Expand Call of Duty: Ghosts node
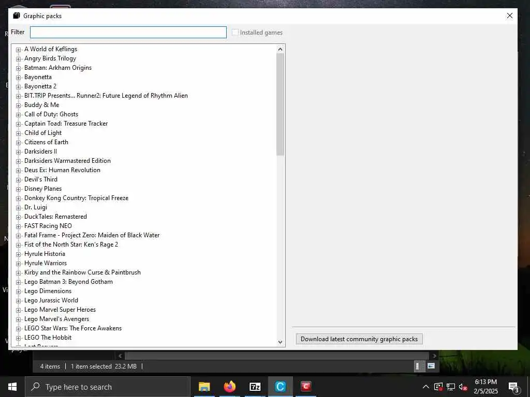The image size is (530, 397). 19,115
